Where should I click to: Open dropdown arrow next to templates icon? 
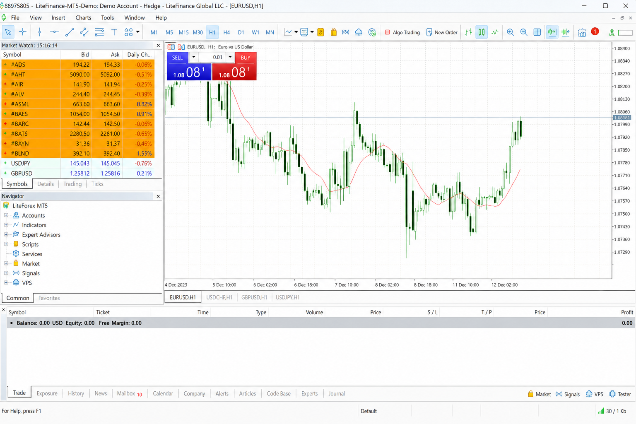[312, 32]
